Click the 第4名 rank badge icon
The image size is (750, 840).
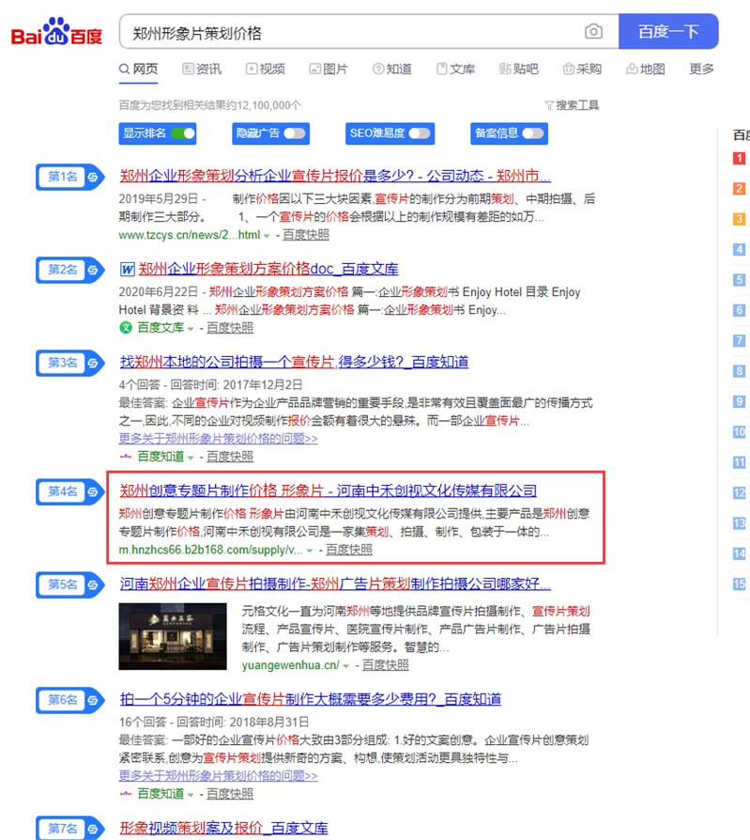[x=69, y=491]
